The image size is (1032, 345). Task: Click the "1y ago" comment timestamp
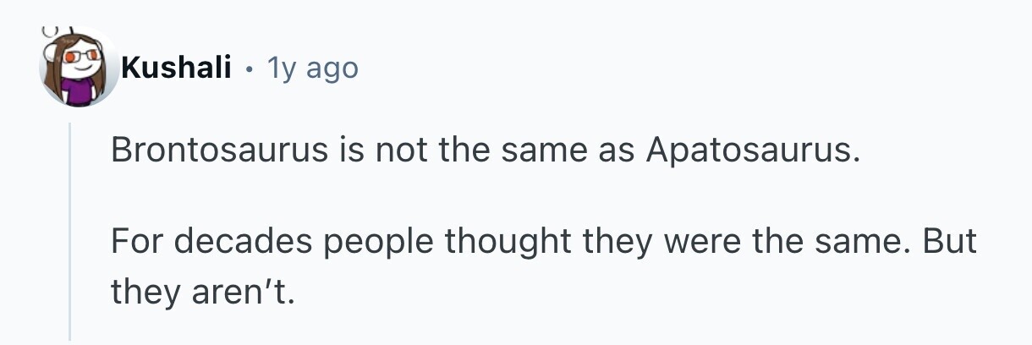[x=312, y=68]
